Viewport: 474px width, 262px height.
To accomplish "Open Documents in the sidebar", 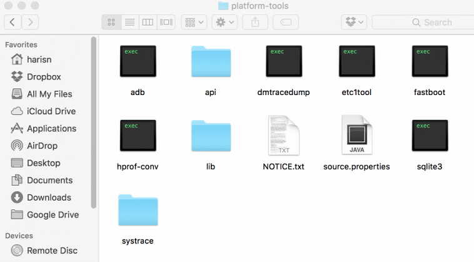I will (x=42, y=180).
